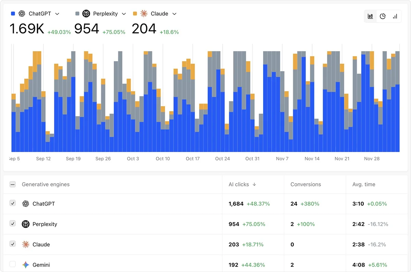
Task: Select the bar chart view icon
Action: 370,16
